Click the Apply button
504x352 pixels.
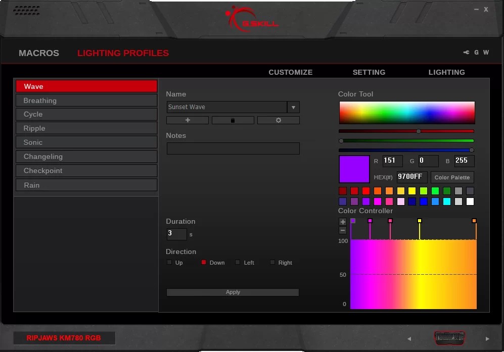233,292
